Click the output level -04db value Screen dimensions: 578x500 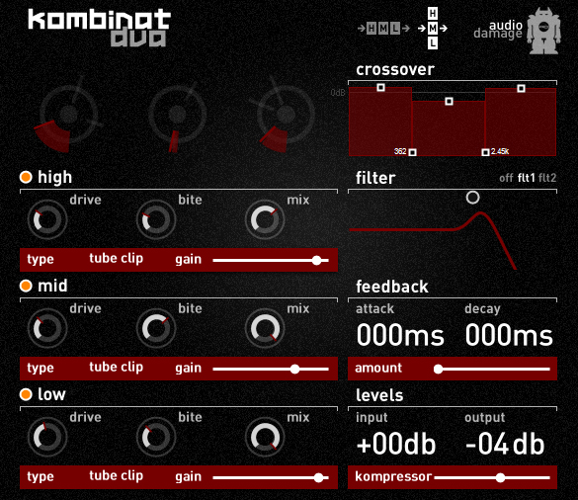tap(505, 444)
